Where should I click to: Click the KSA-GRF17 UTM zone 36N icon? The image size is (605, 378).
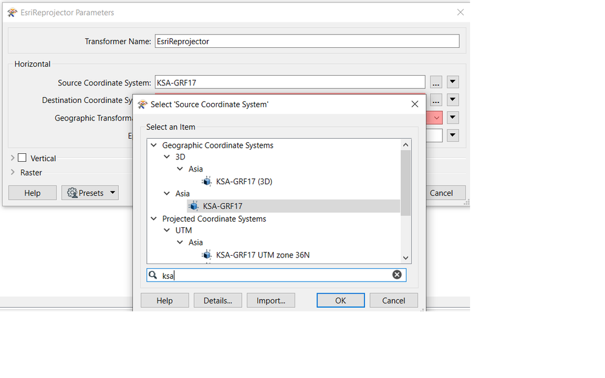[207, 255]
